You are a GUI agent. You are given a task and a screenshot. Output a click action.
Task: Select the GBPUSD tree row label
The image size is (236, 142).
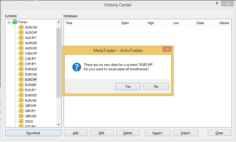point(31,116)
